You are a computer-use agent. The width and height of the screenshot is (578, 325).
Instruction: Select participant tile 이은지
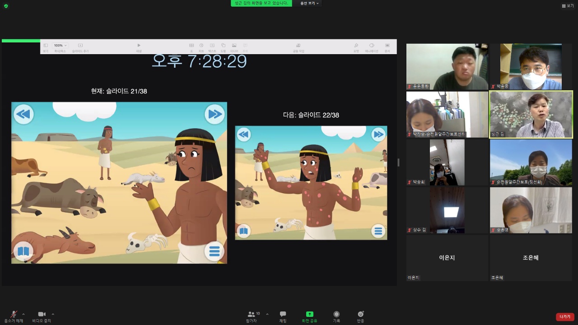point(447,258)
